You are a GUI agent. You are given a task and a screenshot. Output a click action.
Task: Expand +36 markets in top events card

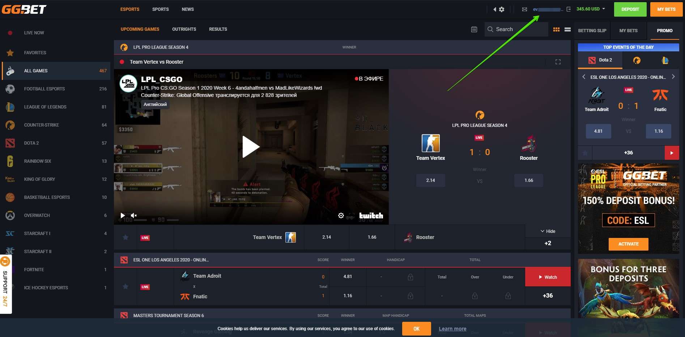point(629,153)
